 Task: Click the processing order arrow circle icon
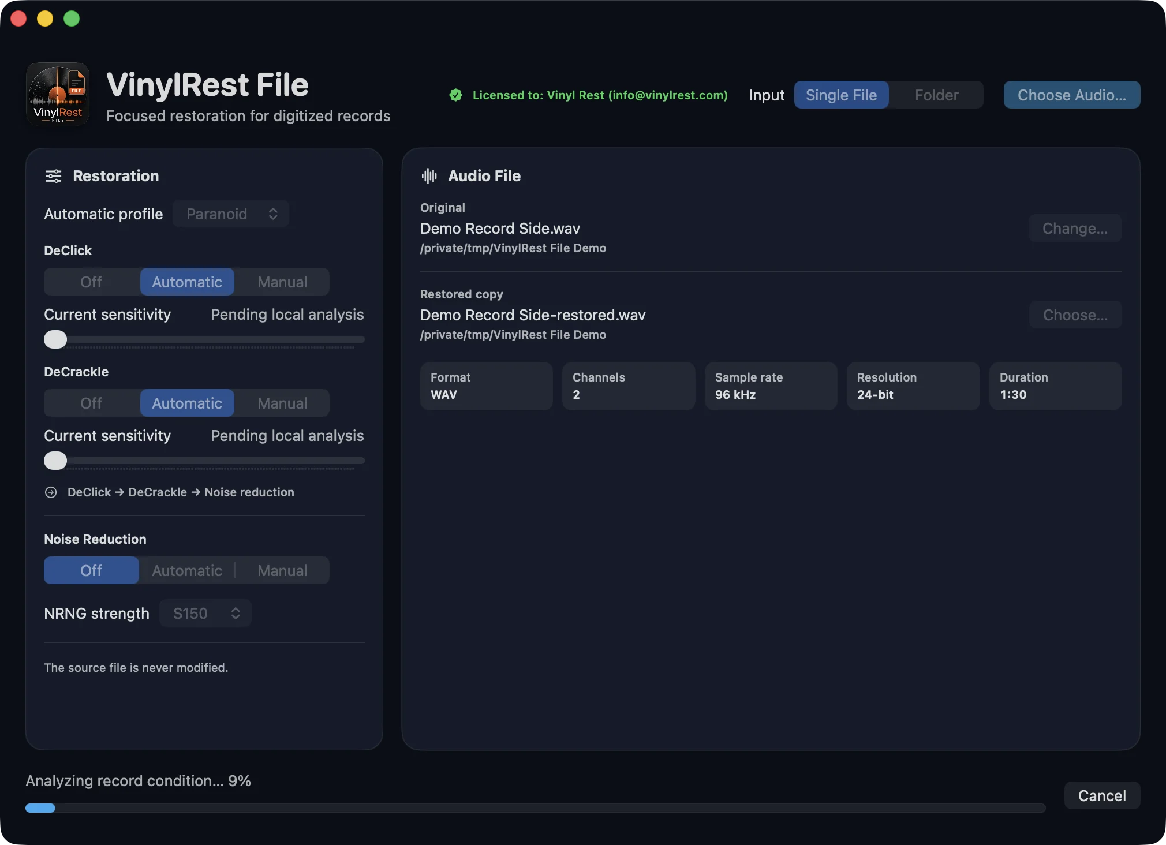(x=51, y=492)
